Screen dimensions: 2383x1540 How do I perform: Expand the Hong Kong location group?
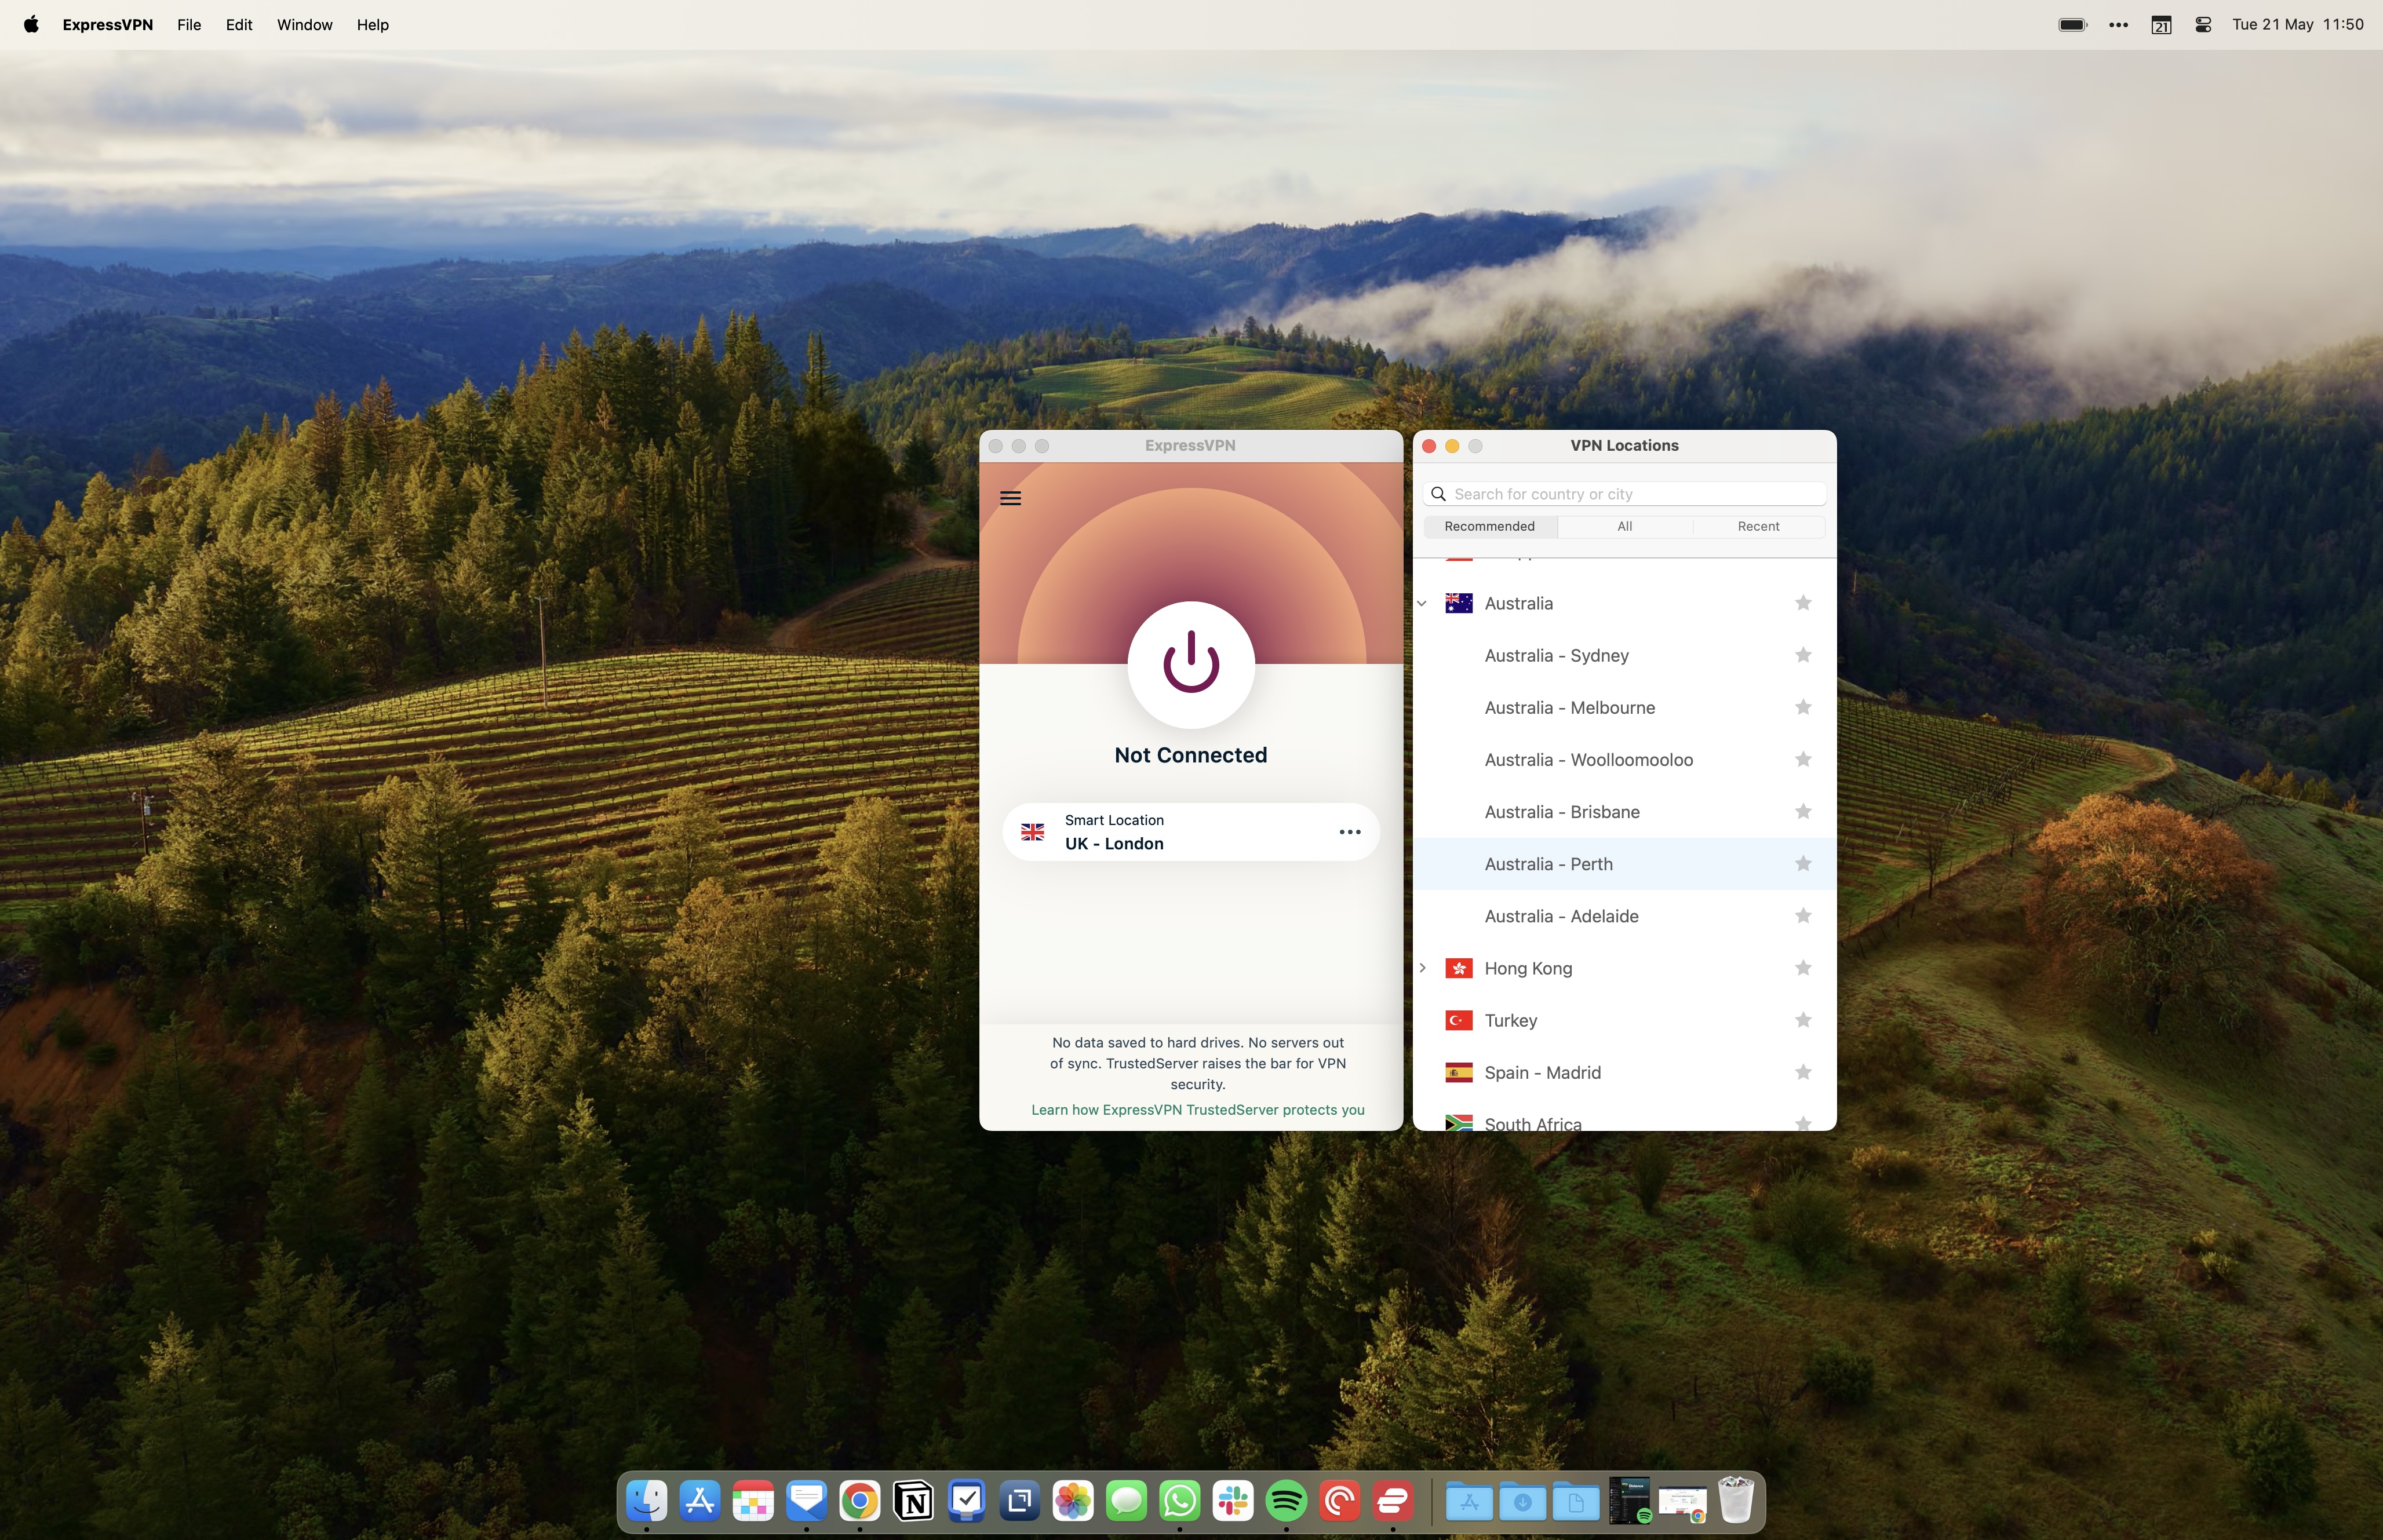tap(1422, 968)
